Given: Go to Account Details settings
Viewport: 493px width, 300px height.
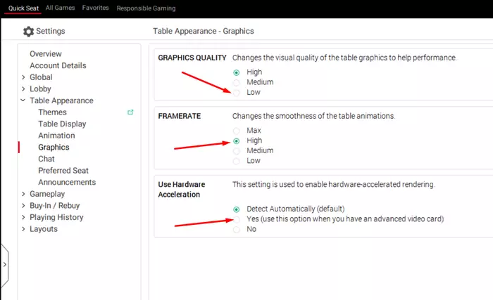Looking at the screenshot, I should coord(58,65).
